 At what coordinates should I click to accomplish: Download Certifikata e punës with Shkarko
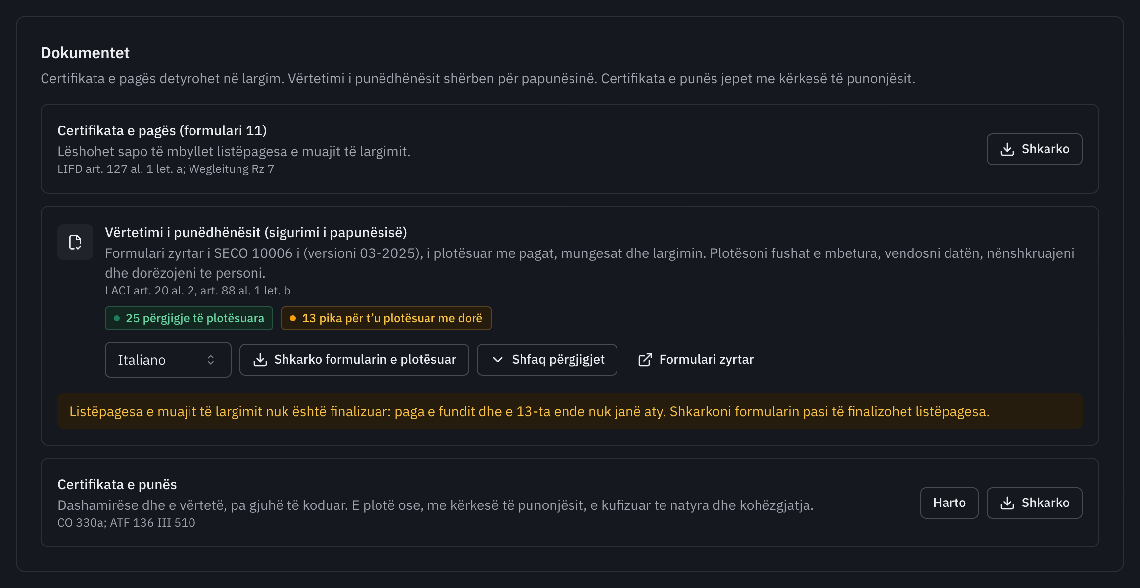click(1035, 503)
